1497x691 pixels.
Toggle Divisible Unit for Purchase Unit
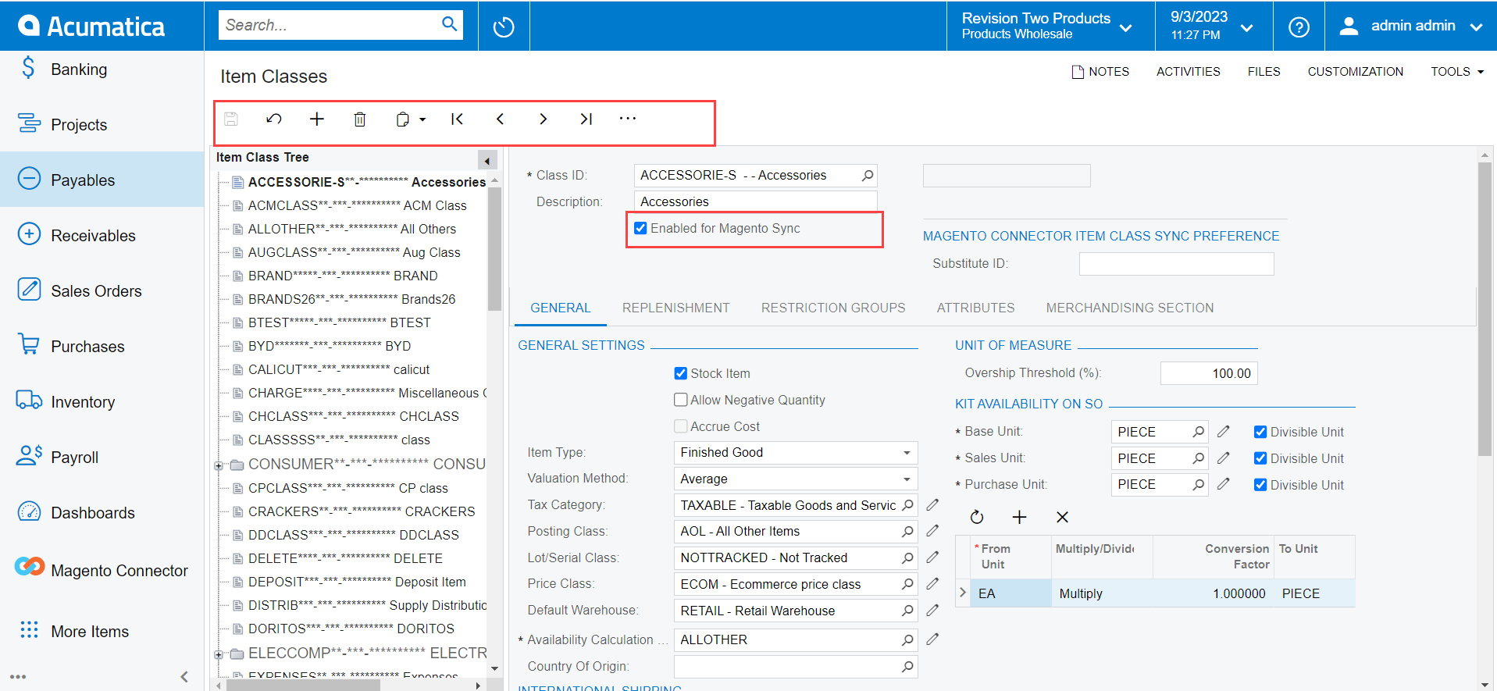(1260, 485)
